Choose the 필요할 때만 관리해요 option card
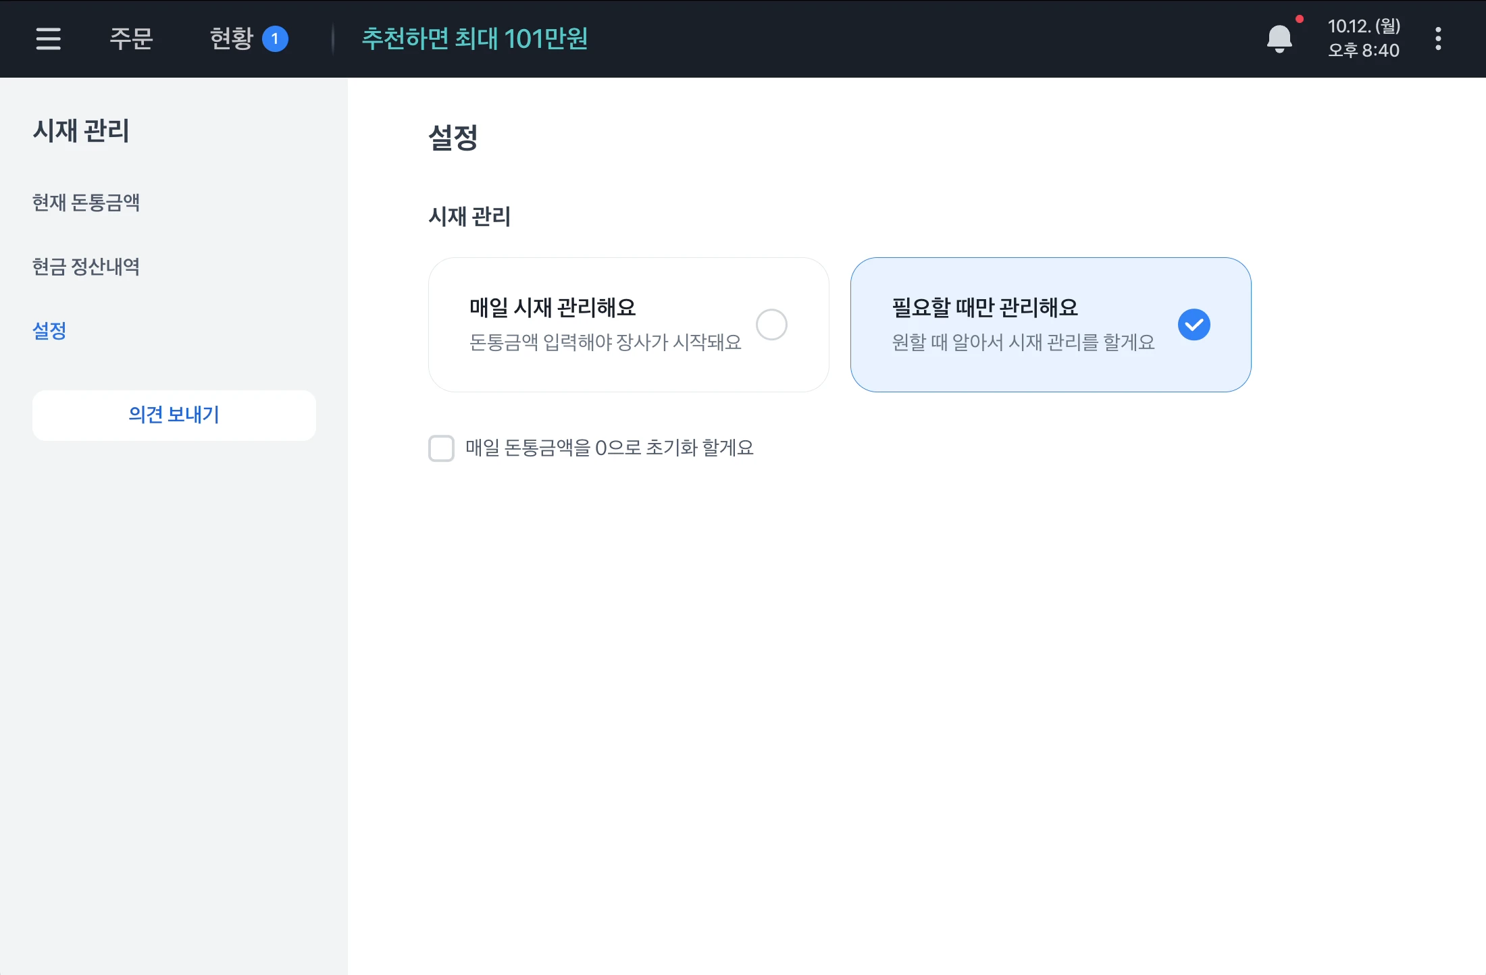1486x975 pixels. 1050,325
